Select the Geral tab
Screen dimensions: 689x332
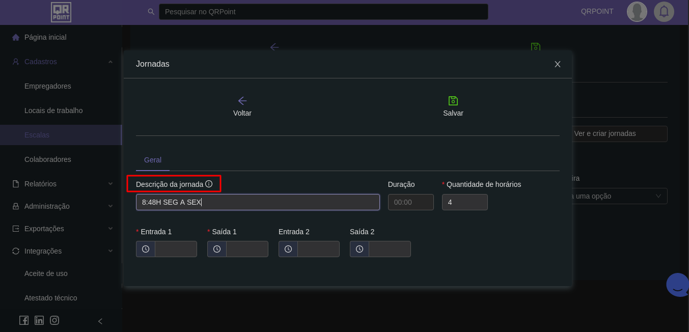[x=153, y=160]
